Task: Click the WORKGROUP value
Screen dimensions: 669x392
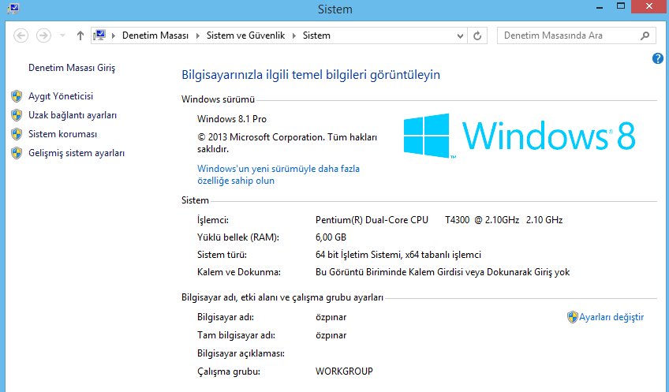Action: [344, 371]
